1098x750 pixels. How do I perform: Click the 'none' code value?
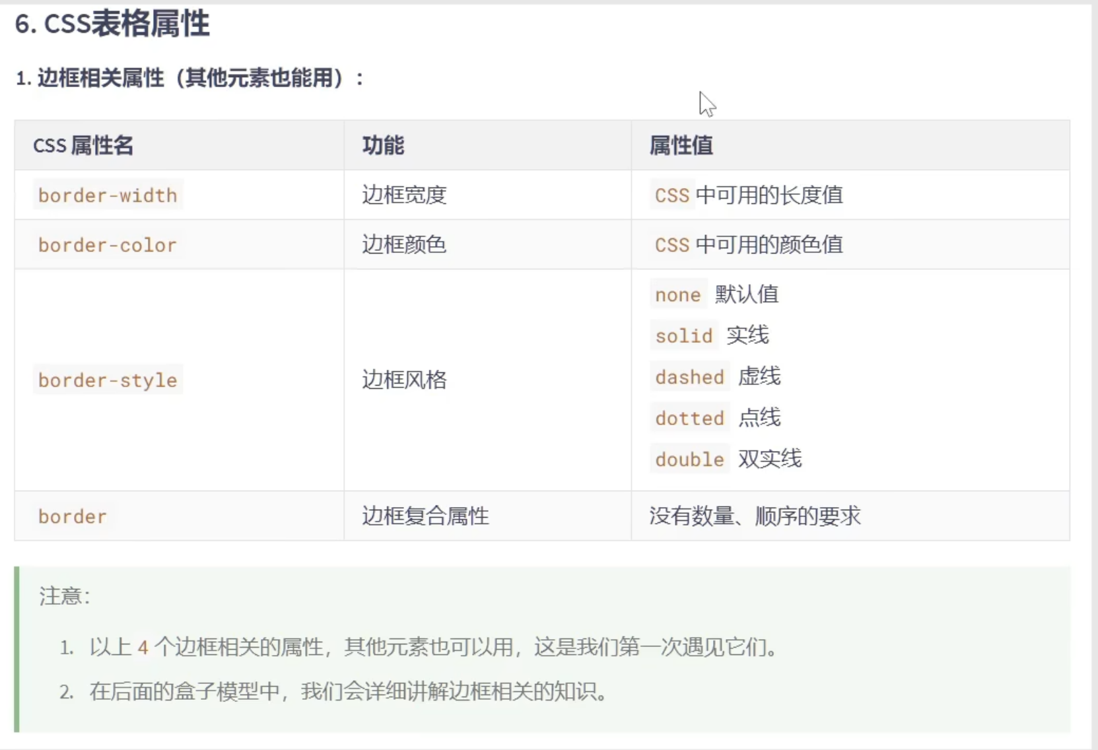(677, 295)
